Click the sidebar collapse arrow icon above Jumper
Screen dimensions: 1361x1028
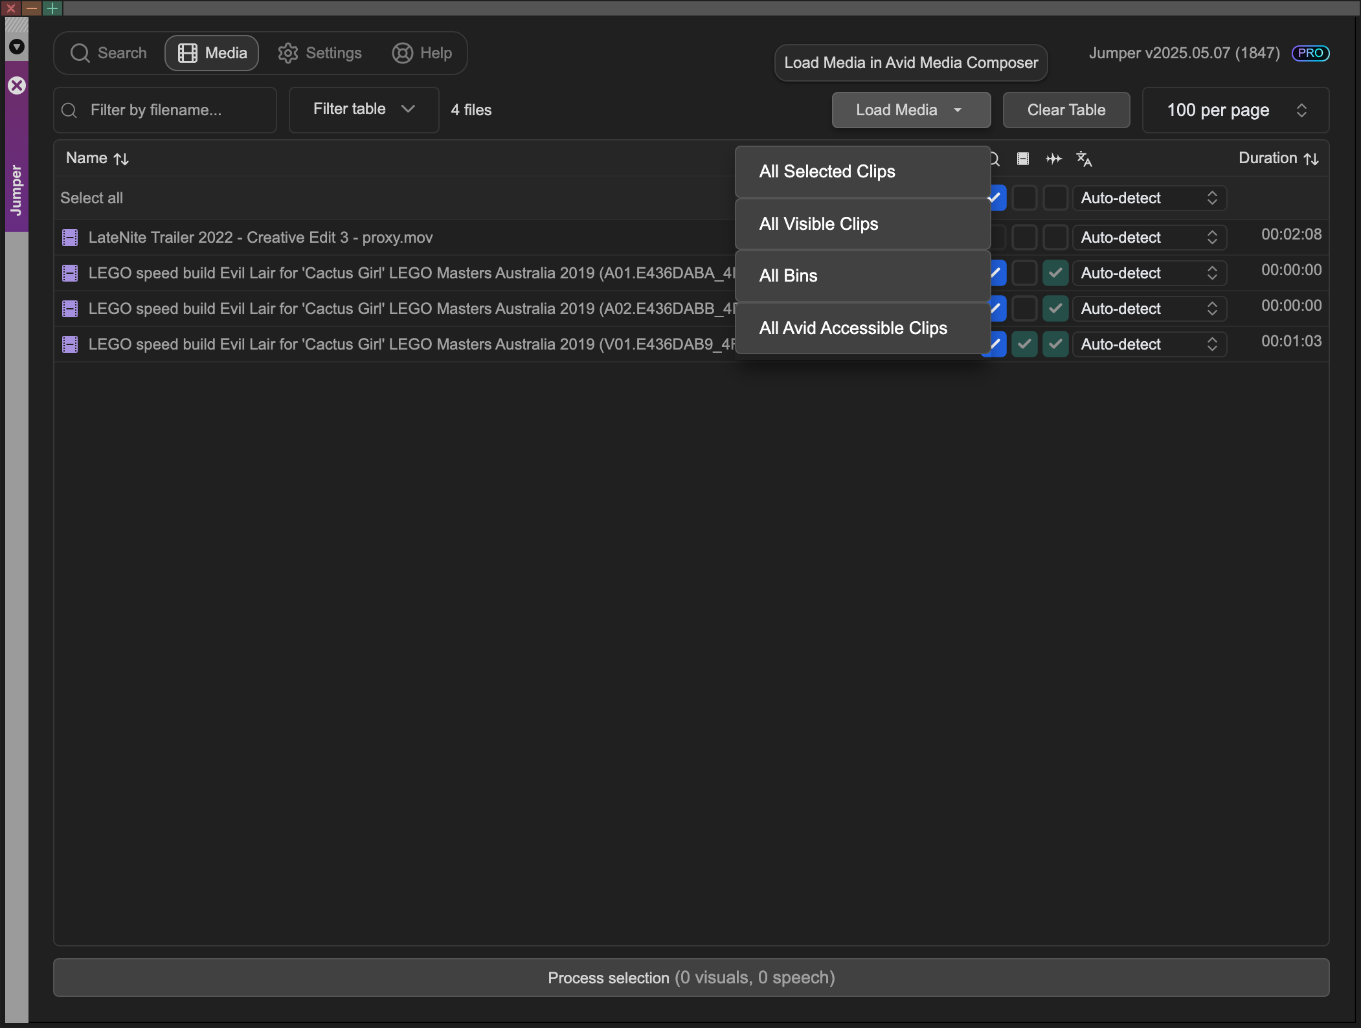17,47
